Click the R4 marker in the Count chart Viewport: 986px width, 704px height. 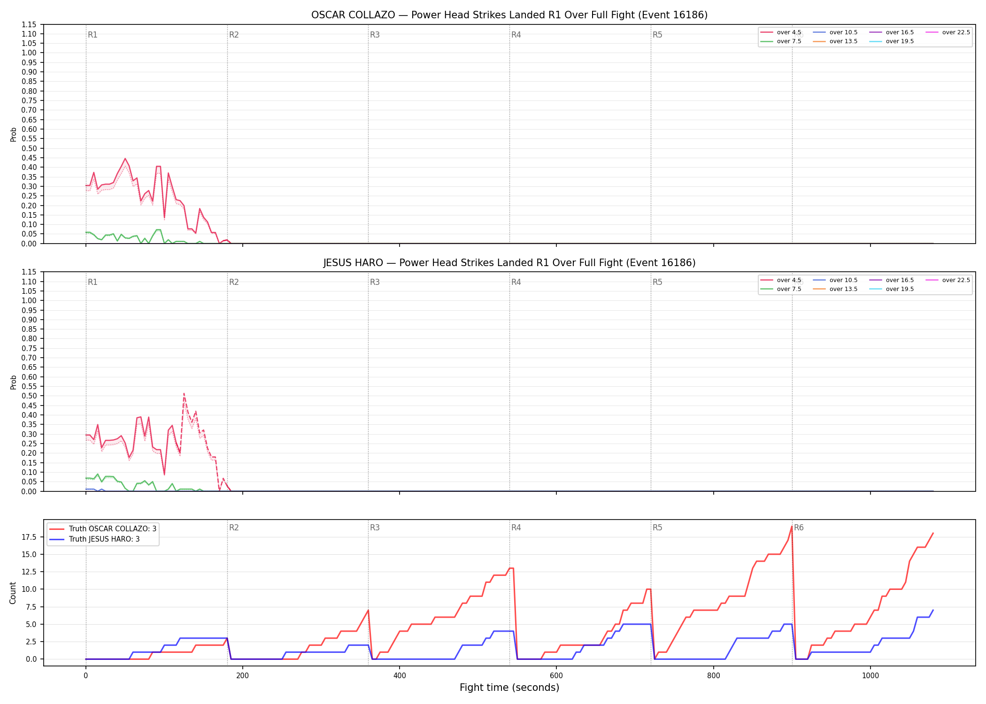click(516, 528)
